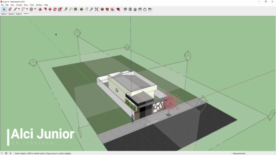
Task: Open the View menu
Action: [x=12, y=5]
